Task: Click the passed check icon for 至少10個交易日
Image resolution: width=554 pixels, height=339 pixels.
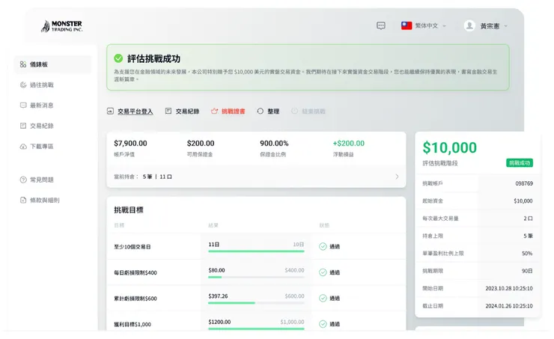Action: [x=323, y=246]
